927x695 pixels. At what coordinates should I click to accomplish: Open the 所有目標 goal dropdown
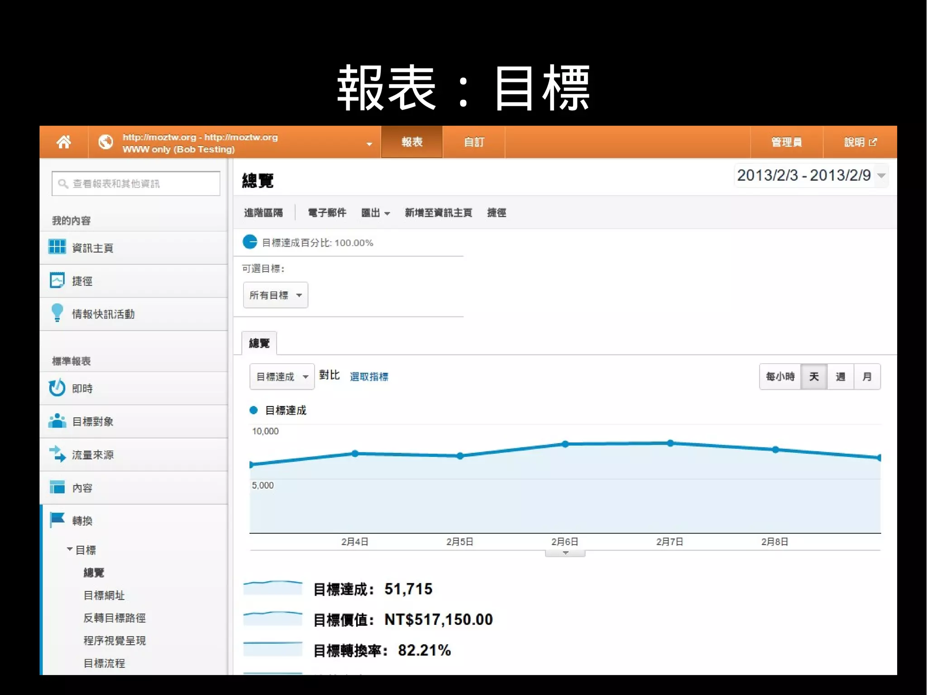coord(275,295)
